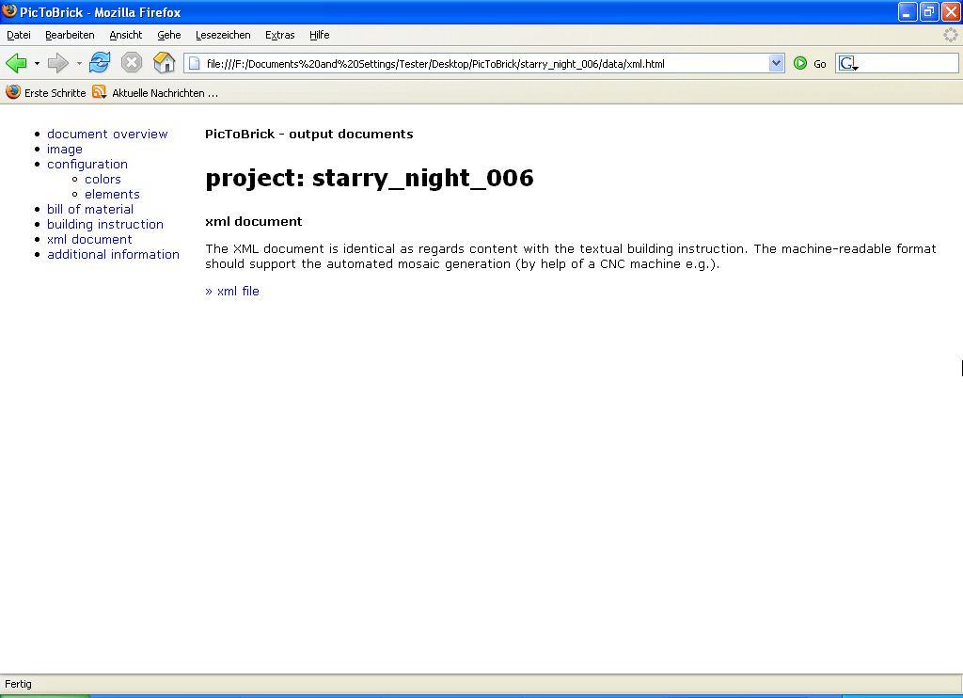Reload the page with the refresh icon
Screen dimensions: 963x698
tap(100, 63)
